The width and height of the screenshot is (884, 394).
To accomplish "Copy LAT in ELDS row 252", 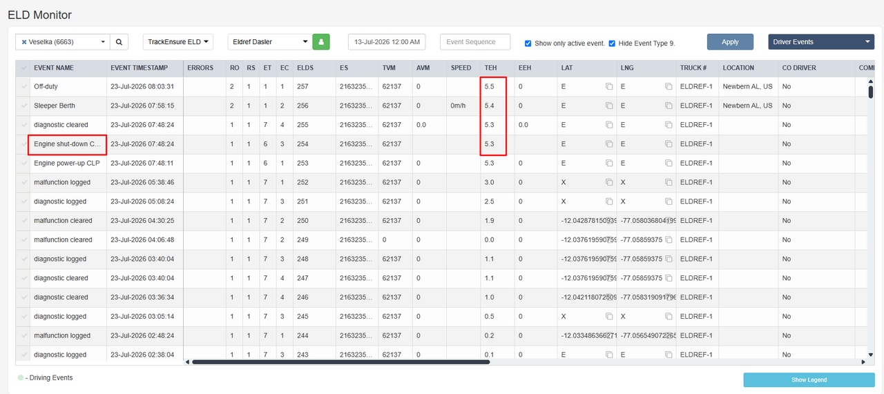I will point(609,182).
